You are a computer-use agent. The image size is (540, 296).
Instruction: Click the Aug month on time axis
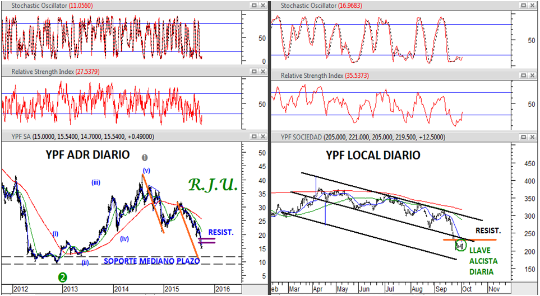coord(417,289)
